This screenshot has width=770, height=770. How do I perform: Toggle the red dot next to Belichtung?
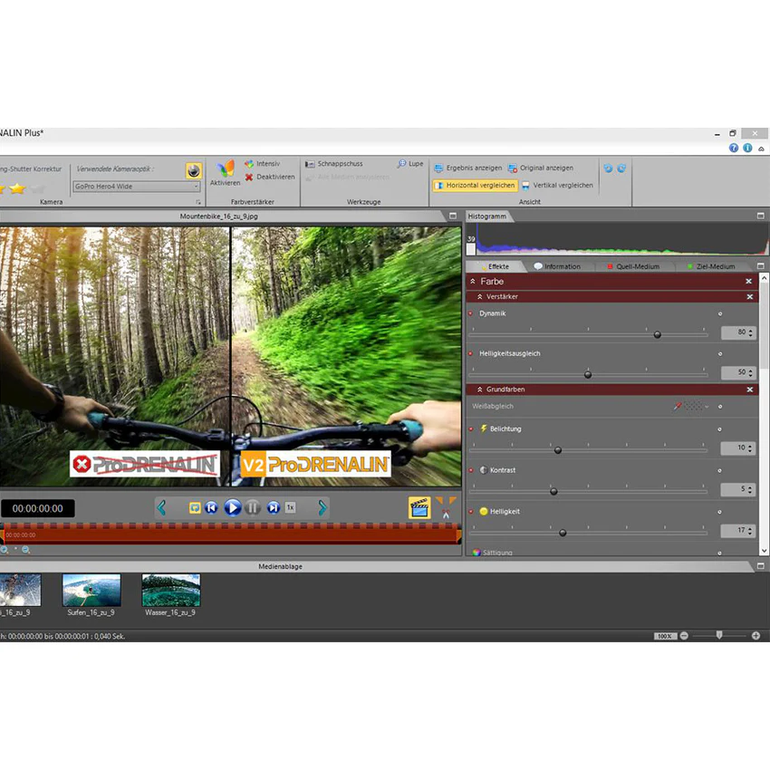pyautogui.click(x=470, y=429)
